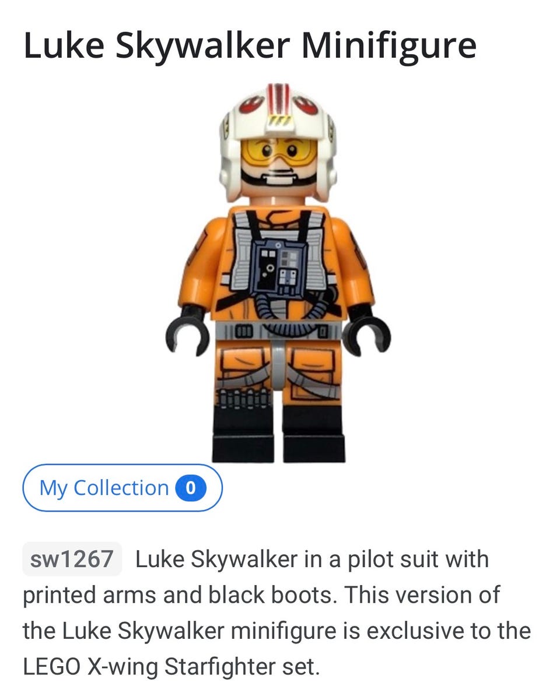This screenshot has width=560, height=700.
Task: Open the My Collection button
Action: (x=123, y=488)
